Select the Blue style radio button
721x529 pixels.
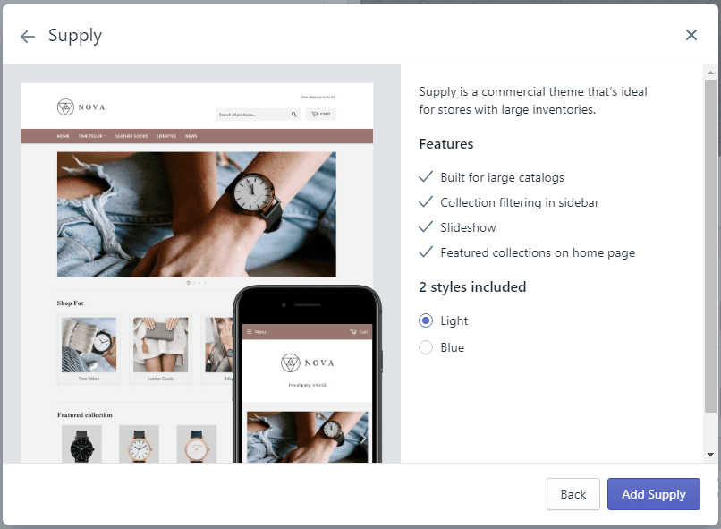click(426, 347)
